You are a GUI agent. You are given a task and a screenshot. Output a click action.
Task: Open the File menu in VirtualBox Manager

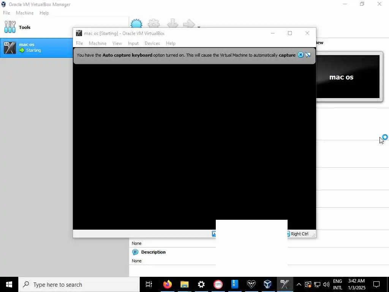point(6,13)
